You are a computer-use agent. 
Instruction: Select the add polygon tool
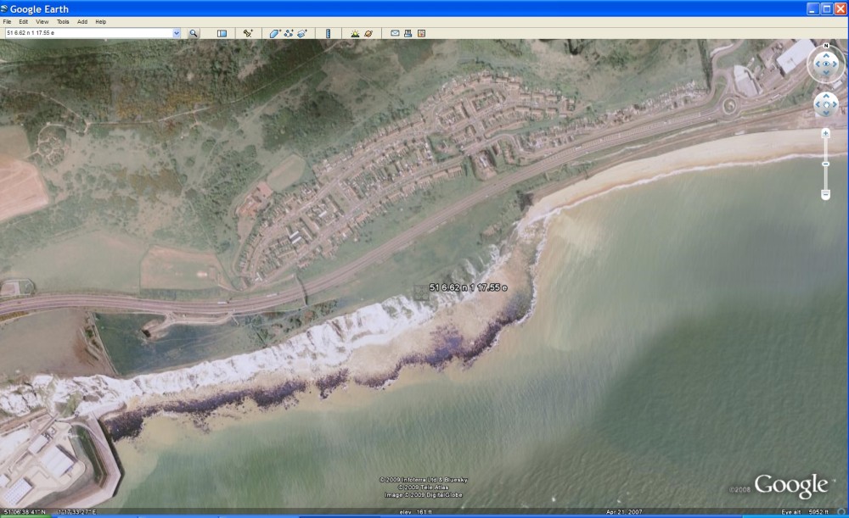click(x=275, y=33)
